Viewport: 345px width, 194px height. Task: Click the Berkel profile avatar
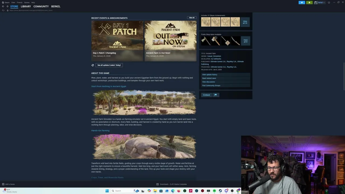tap(315, 2)
